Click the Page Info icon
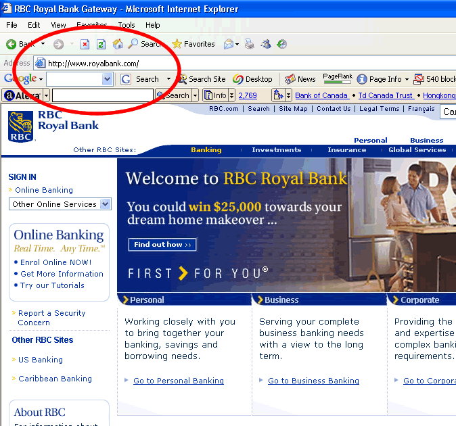Image resolution: width=456 pixels, height=426 pixels. pyautogui.click(x=362, y=79)
